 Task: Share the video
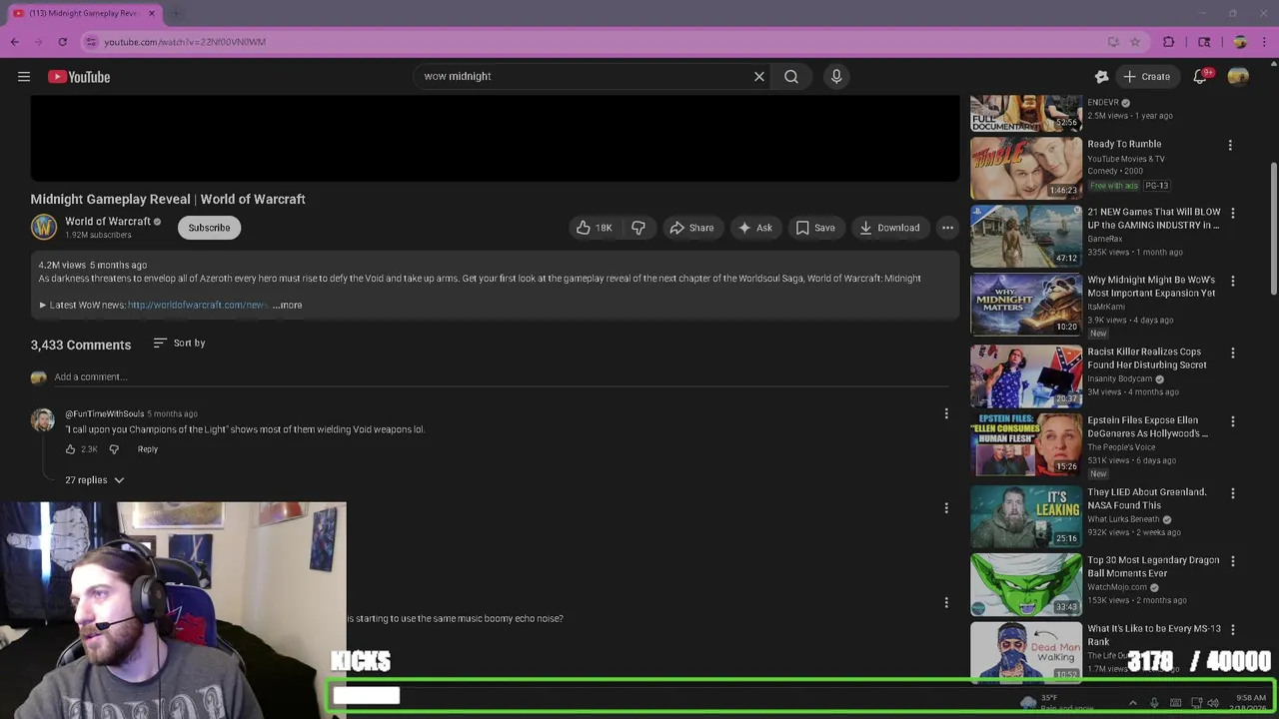pos(691,228)
